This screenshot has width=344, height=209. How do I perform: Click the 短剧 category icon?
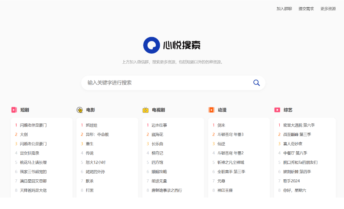[14, 110]
